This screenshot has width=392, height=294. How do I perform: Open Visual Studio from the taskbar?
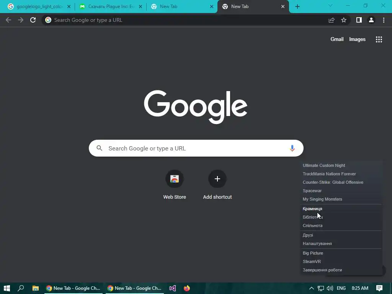[x=173, y=288]
